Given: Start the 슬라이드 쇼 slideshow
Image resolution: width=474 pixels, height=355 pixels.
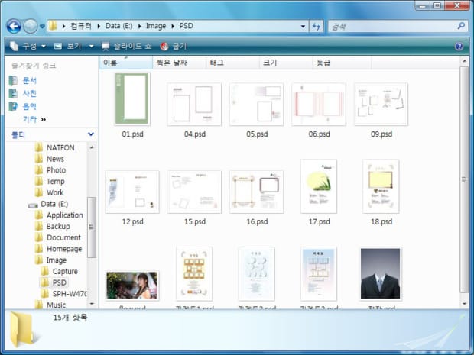Looking at the screenshot, I should click(128, 46).
